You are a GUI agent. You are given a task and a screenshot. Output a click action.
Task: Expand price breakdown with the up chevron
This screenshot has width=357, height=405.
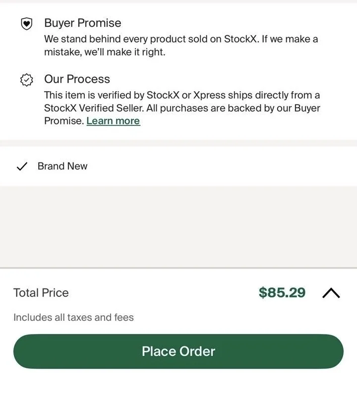pos(331,293)
